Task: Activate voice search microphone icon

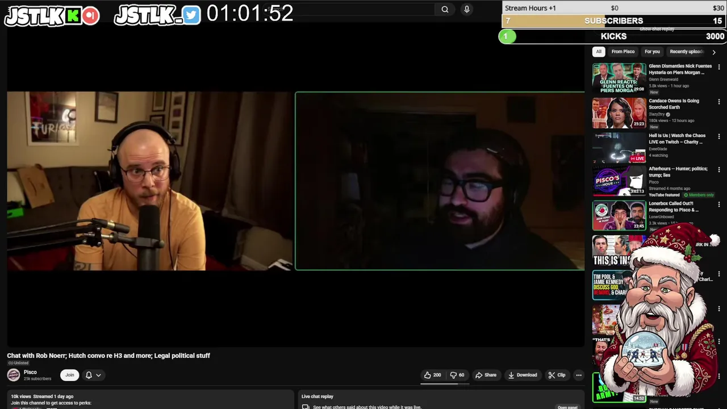Action: [x=467, y=9]
